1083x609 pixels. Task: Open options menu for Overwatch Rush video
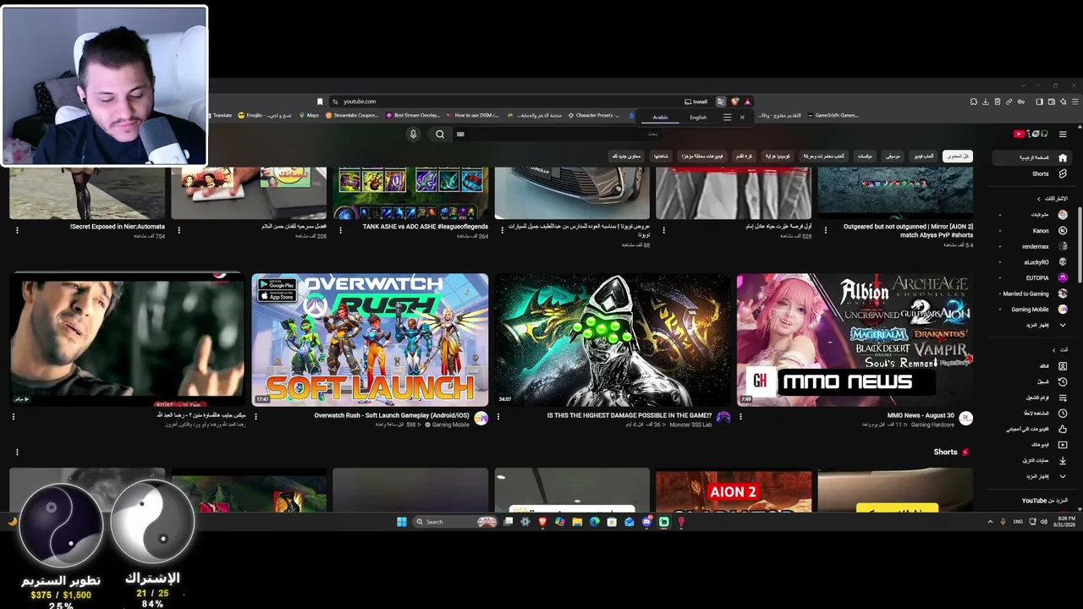coord(256,416)
